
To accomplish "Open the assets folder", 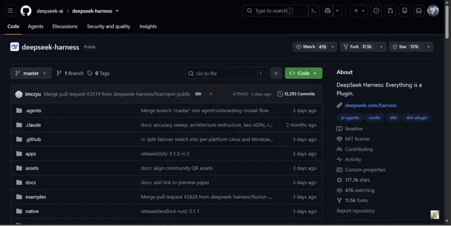I will coord(32,168).
